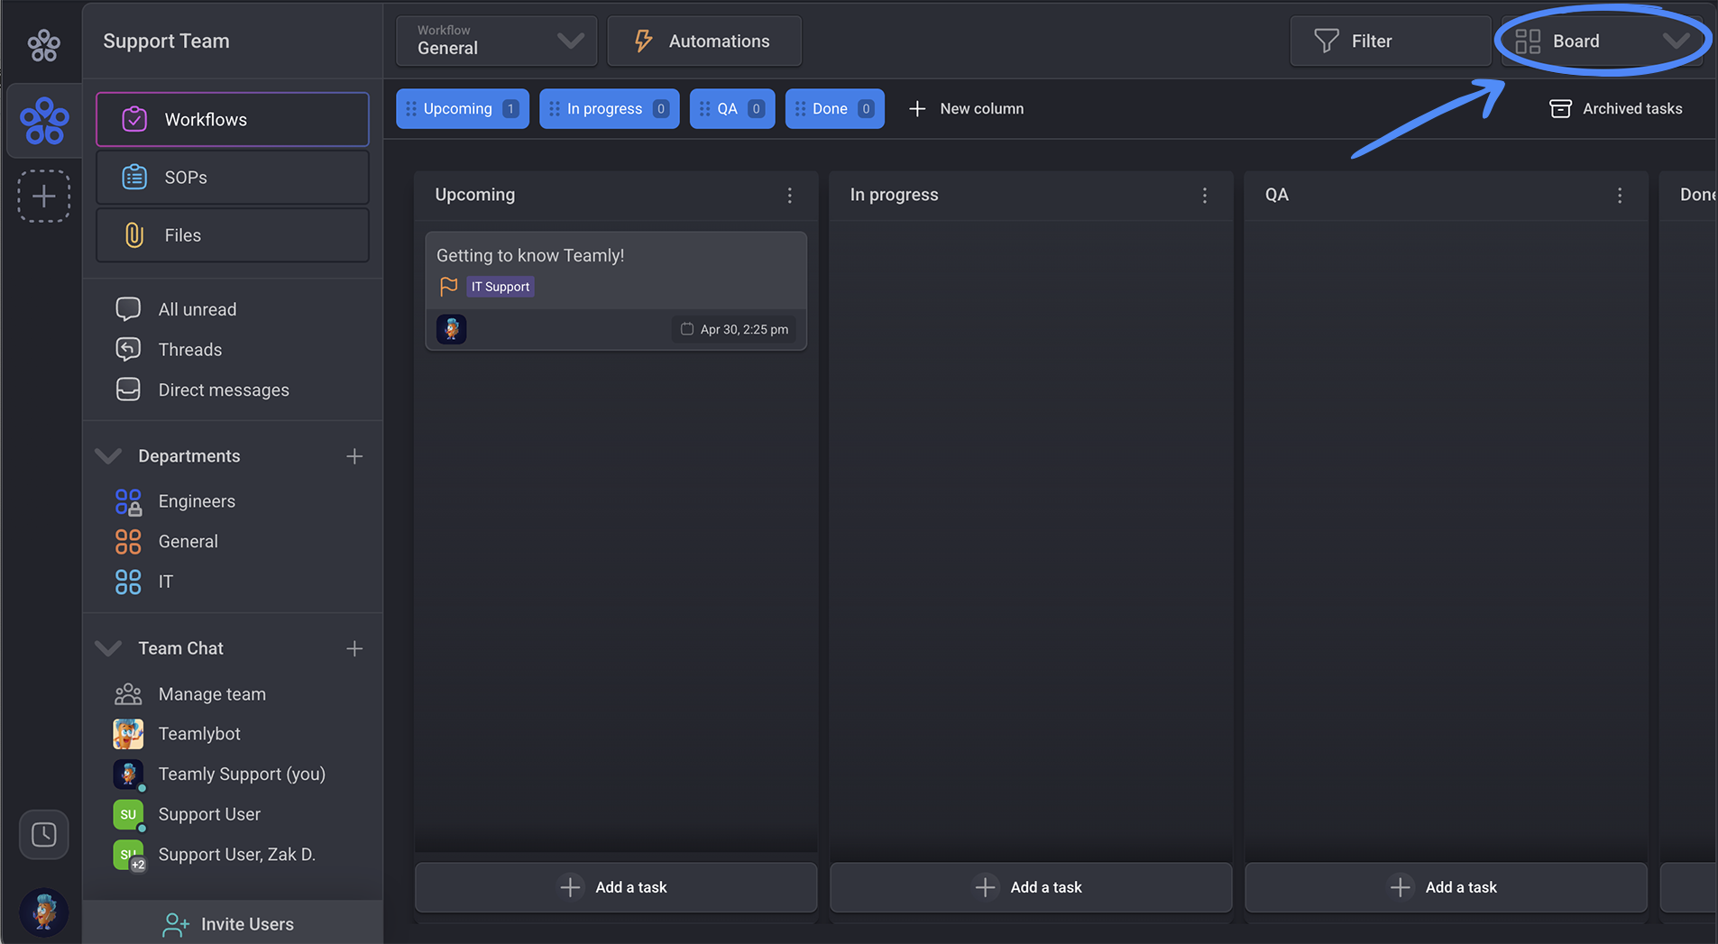
Task: Open Archived tasks
Action: [x=1616, y=108]
